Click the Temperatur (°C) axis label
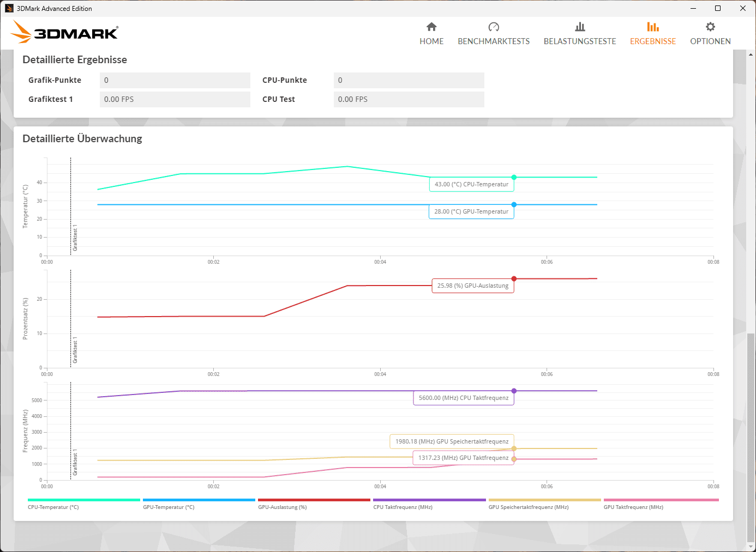The width and height of the screenshot is (756, 552). point(25,207)
